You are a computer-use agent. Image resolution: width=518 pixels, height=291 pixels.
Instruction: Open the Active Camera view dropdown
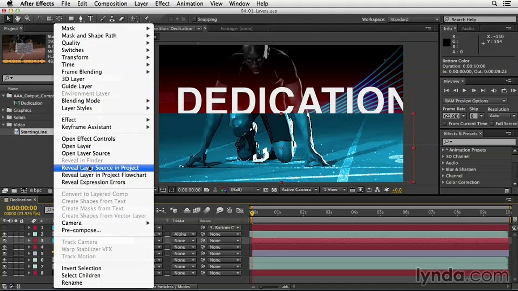click(299, 190)
